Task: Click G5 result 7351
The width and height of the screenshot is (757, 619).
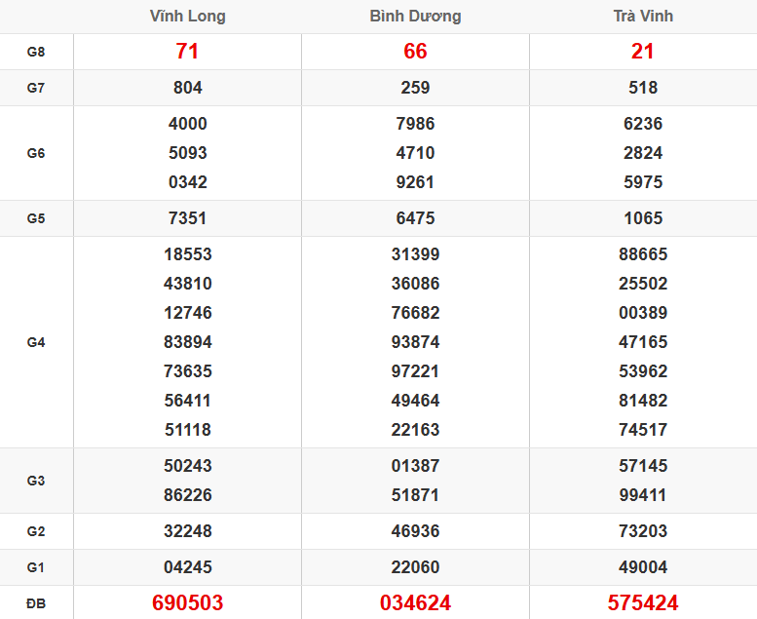Action: pyautogui.click(x=187, y=218)
